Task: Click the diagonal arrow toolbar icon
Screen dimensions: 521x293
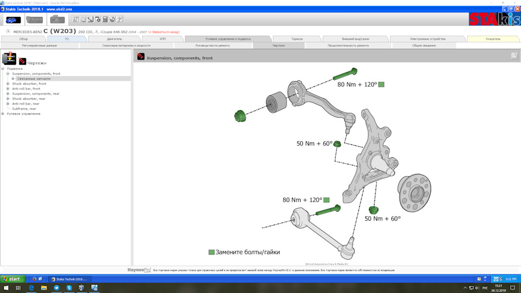Action: point(91,20)
